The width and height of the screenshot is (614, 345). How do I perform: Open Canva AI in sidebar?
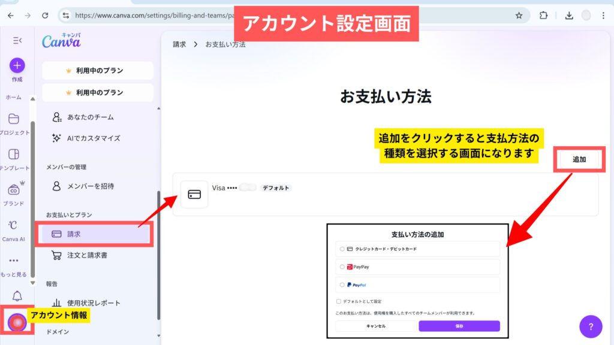click(x=14, y=225)
